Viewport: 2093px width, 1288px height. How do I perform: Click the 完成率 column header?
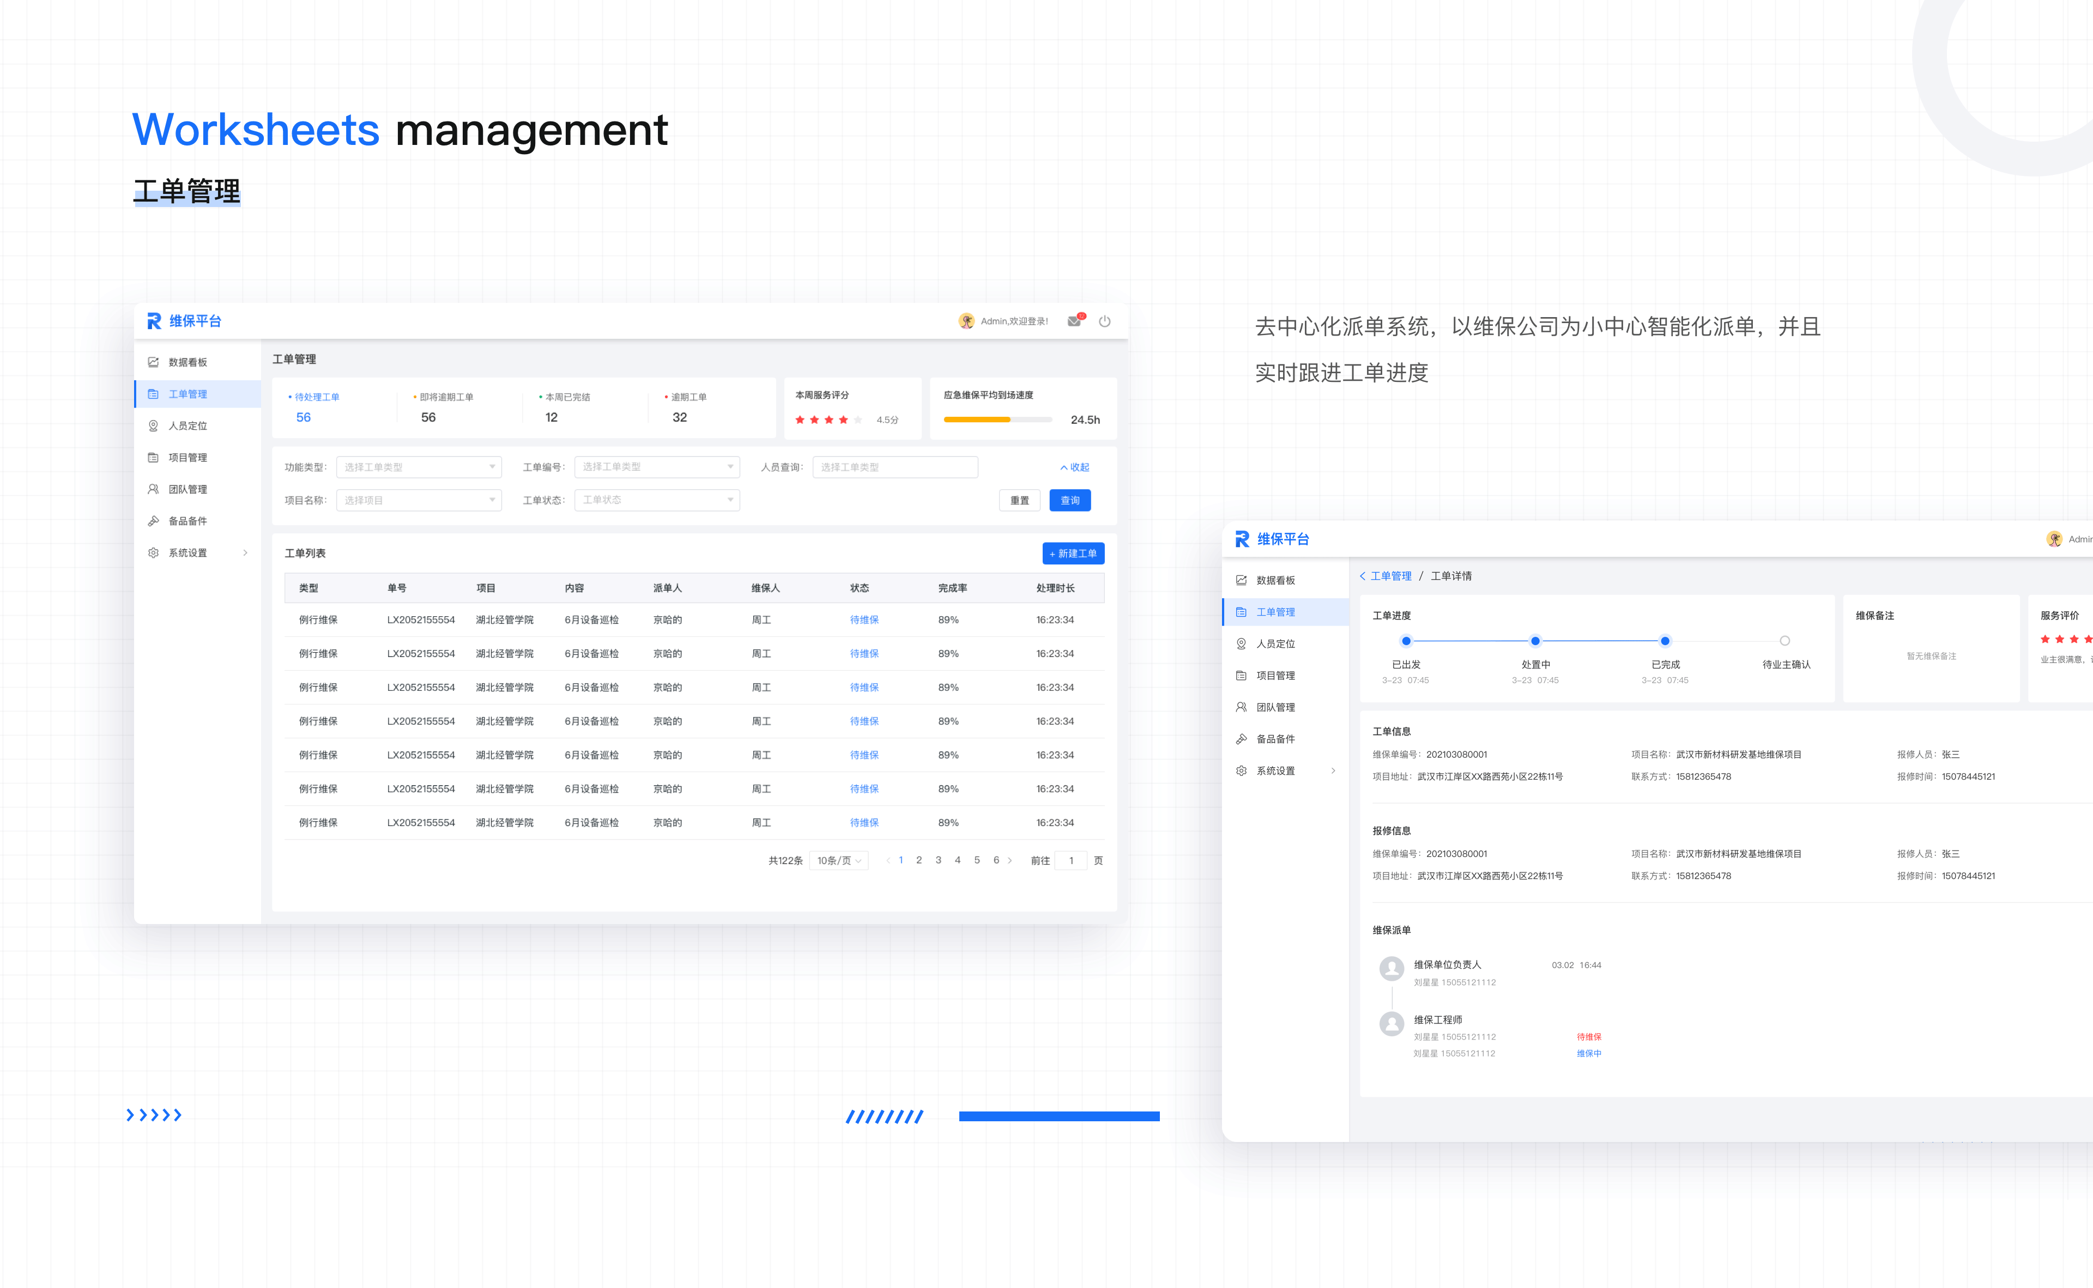click(x=953, y=588)
